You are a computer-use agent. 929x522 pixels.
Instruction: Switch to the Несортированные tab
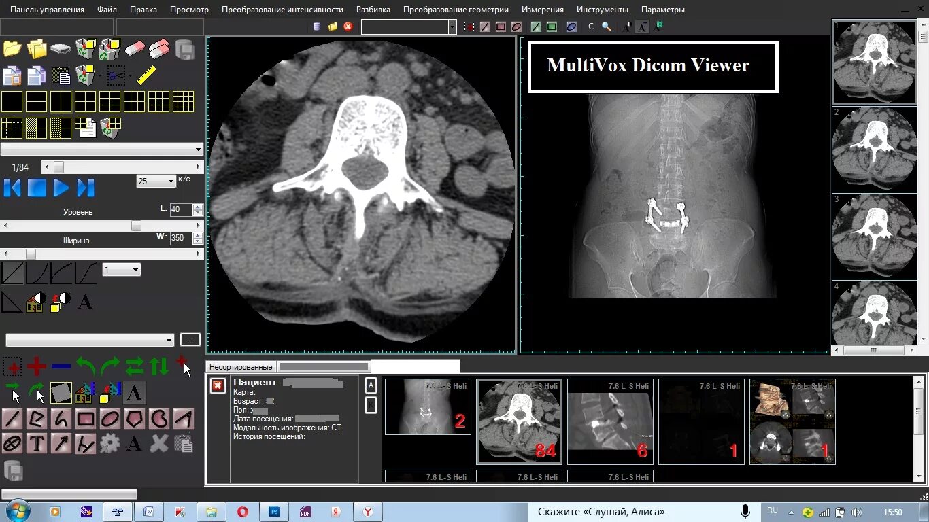pyautogui.click(x=241, y=367)
